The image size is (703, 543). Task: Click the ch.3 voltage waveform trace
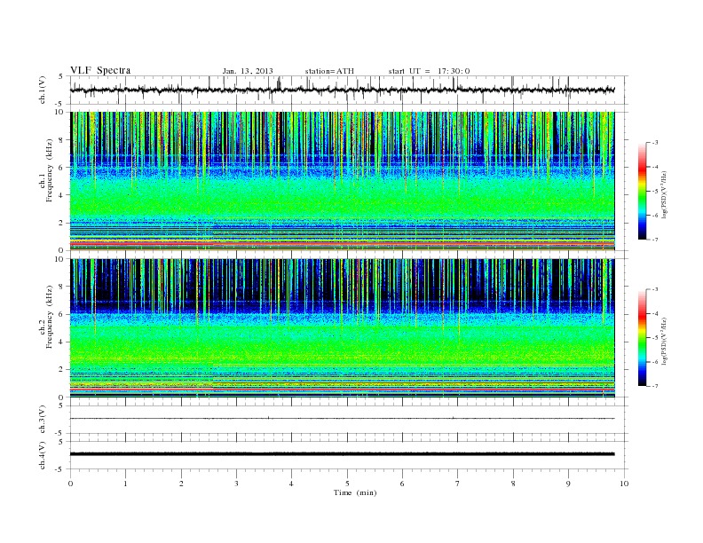point(342,419)
